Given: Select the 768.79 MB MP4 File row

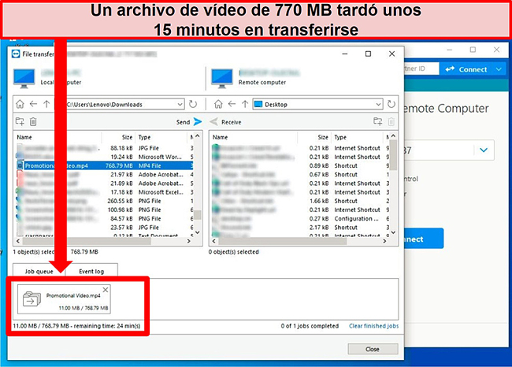Looking at the screenshot, I should pos(105,165).
